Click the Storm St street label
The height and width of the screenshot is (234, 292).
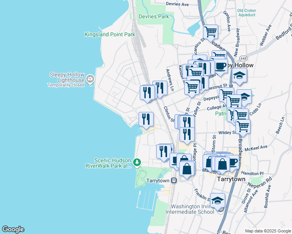214,144
